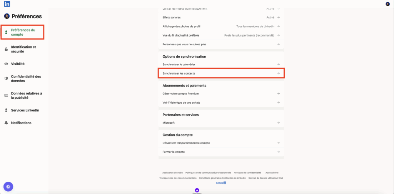Click the ad icon for Données relatives à la publicité

6,95
